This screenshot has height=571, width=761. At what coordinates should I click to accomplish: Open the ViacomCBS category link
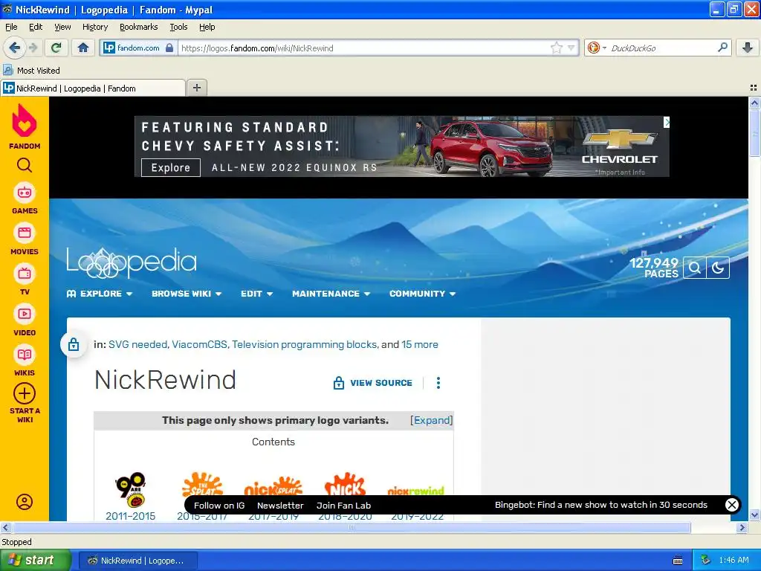click(x=199, y=344)
